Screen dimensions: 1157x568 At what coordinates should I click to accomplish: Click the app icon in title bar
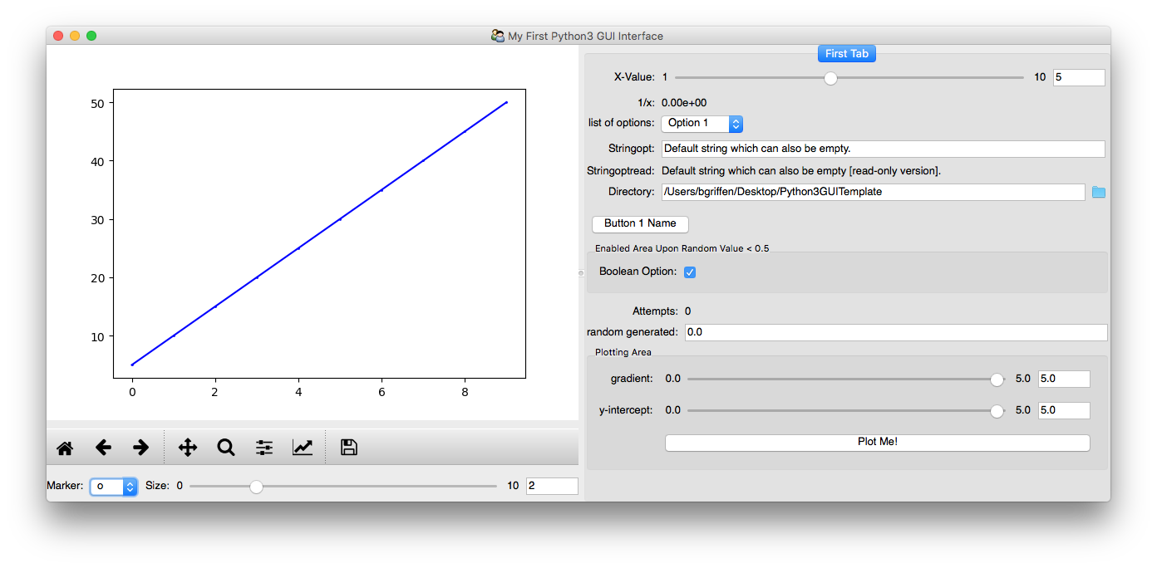point(498,36)
